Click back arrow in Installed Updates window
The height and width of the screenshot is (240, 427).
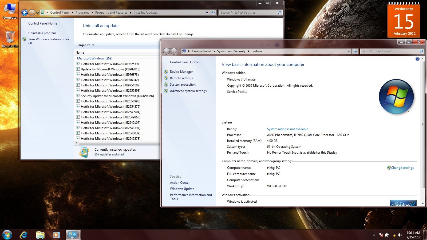point(25,13)
